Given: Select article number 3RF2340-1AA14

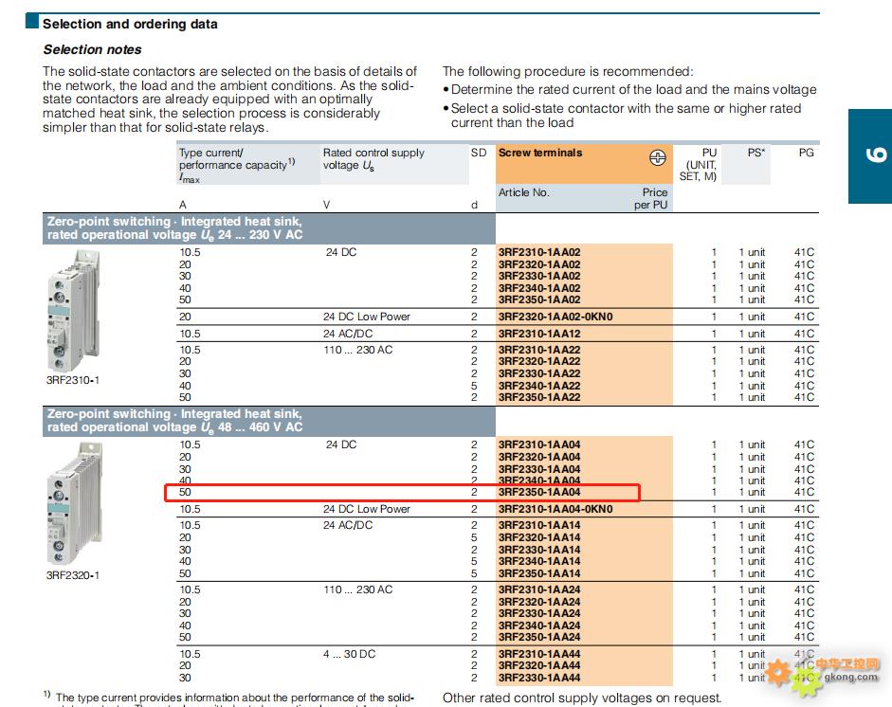Looking at the screenshot, I should coord(539,561).
